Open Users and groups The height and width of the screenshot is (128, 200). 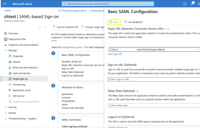pos(21,73)
